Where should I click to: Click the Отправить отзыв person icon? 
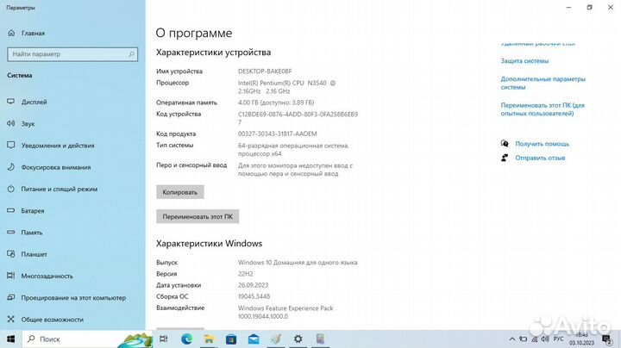point(505,158)
